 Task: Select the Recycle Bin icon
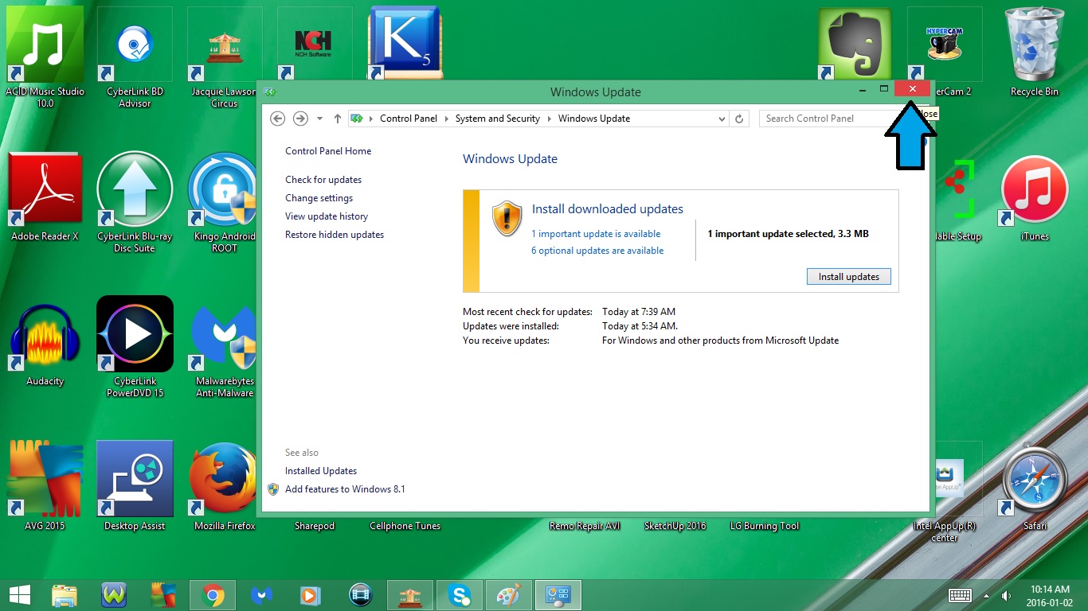1035,53
